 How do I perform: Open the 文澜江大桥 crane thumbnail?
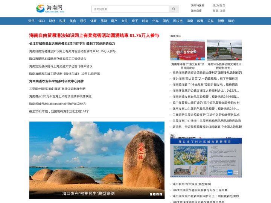click(x=224, y=50)
